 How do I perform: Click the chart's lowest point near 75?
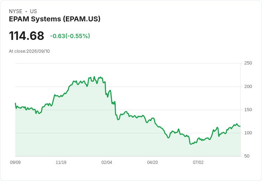(x=191, y=144)
